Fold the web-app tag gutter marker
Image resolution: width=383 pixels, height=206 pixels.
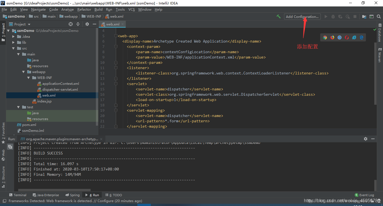click(116, 36)
